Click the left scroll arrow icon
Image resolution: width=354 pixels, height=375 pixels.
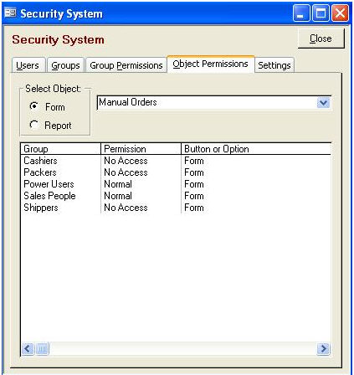click(x=28, y=348)
